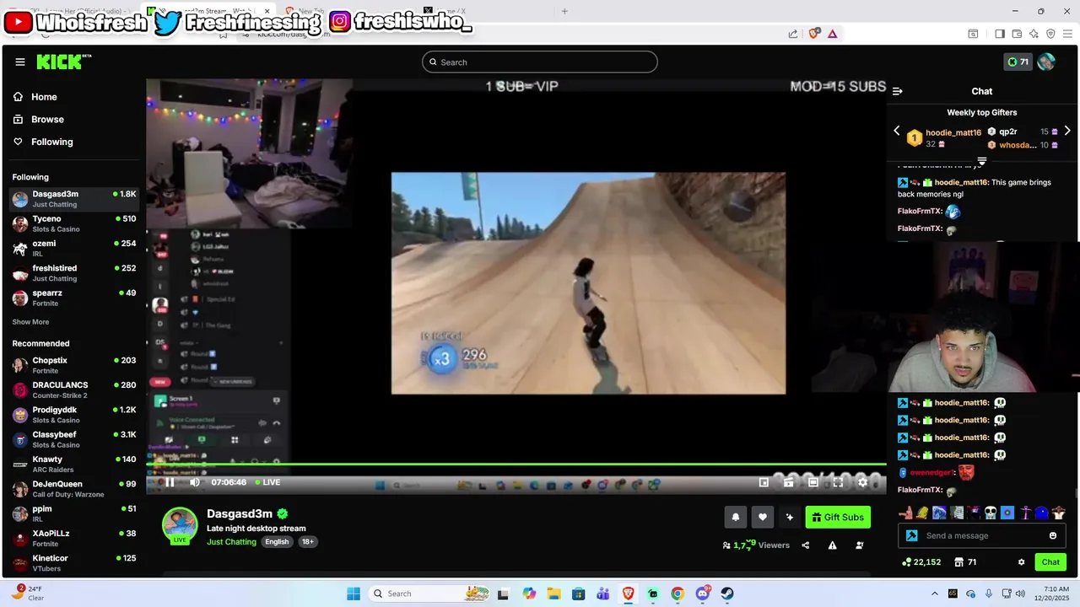
Task: Open the emoji picker in chat
Action: [x=1053, y=535]
